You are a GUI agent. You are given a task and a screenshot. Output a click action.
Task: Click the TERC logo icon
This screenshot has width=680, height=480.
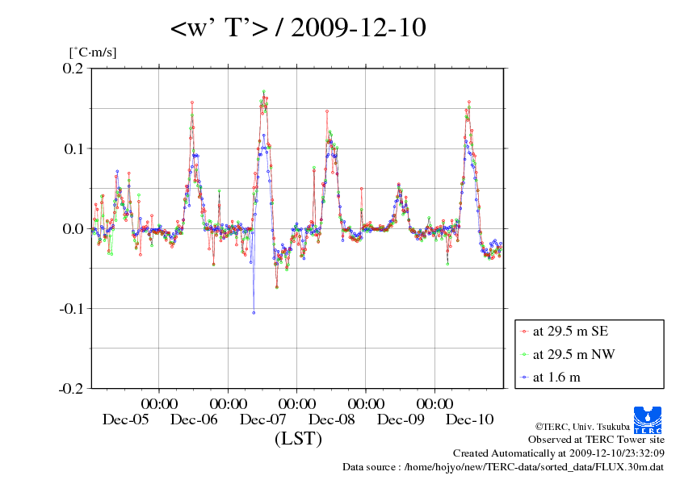click(648, 419)
